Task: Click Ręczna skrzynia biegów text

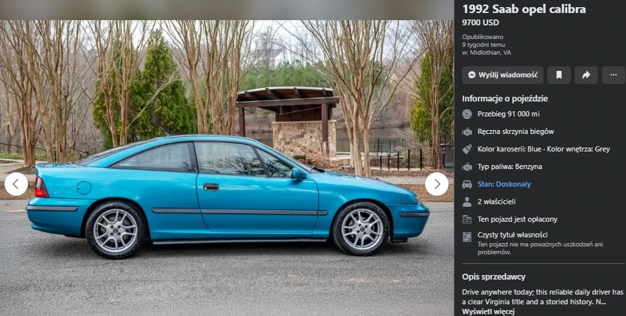Action: tap(515, 131)
